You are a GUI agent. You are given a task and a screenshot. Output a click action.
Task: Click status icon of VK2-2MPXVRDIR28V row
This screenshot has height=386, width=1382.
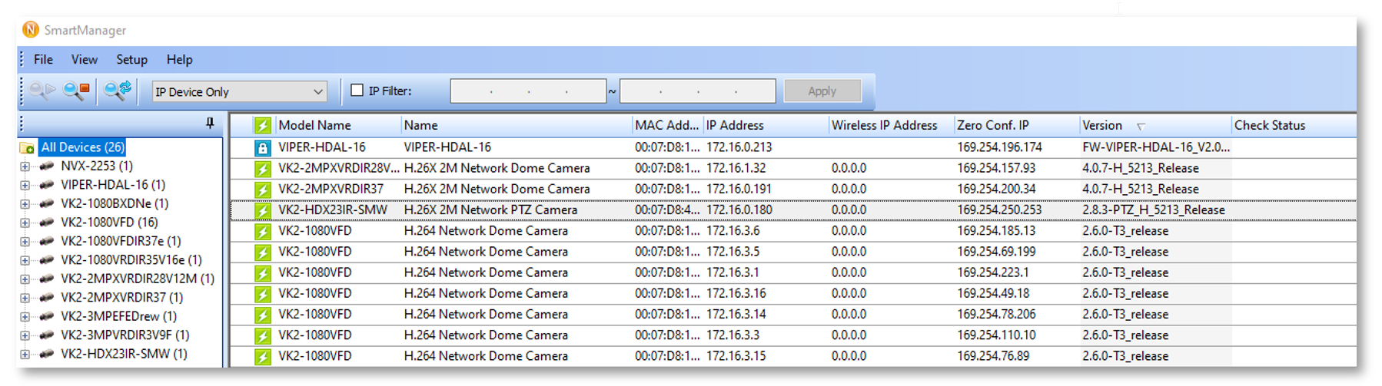(263, 169)
